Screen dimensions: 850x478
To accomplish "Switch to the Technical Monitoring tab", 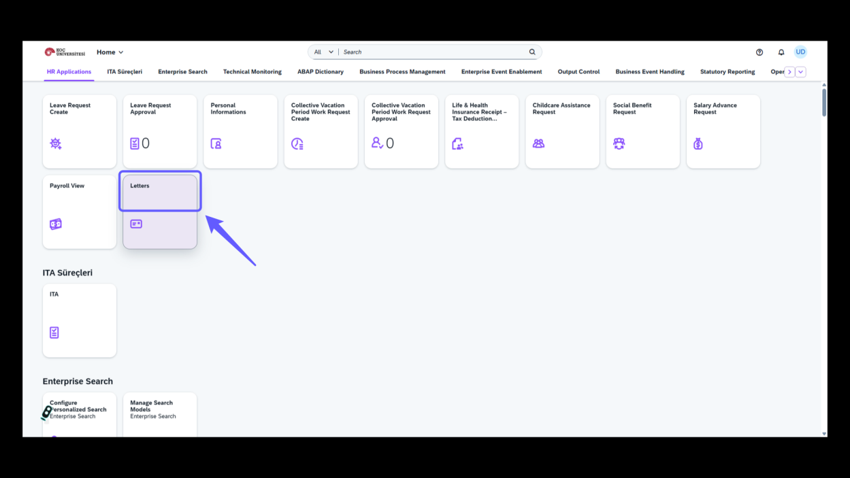I will pos(252,71).
